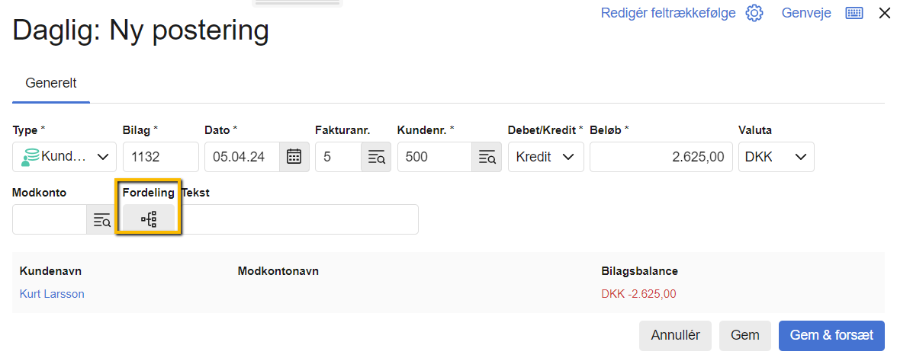
Task: Click the Annullér button
Action: tap(675, 335)
